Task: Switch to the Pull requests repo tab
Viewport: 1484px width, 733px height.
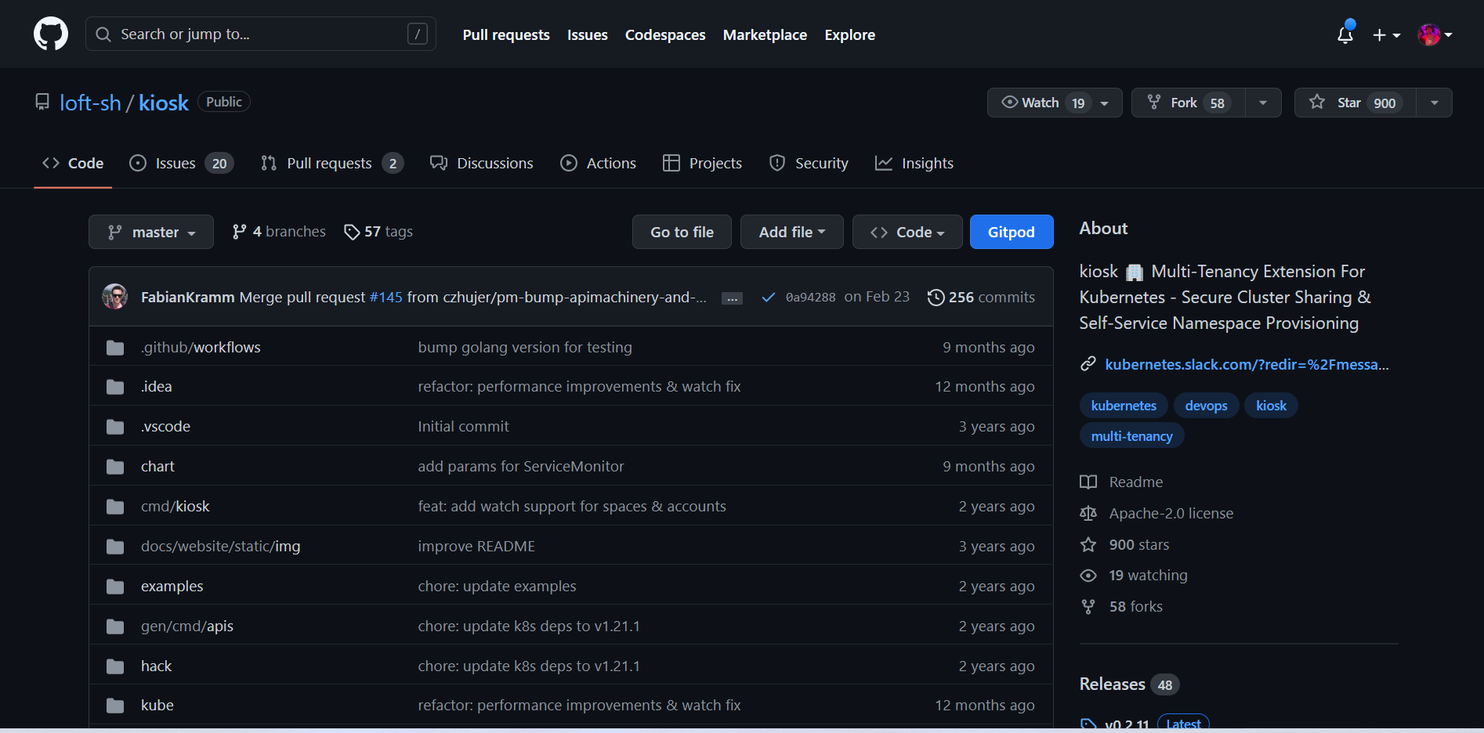Action: coord(332,163)
